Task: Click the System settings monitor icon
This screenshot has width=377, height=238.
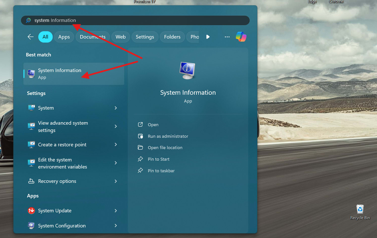Action: tap(32, 108)
